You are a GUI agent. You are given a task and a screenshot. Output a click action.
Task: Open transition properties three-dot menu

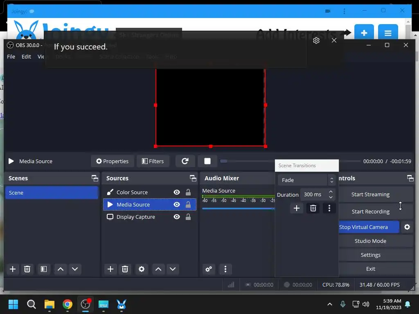(329, 208)
